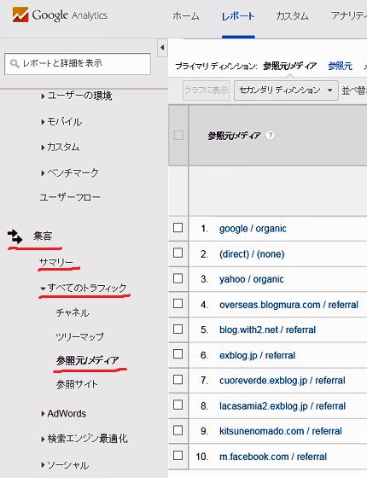Check the box for yahoo / organic

coord(178,278)
